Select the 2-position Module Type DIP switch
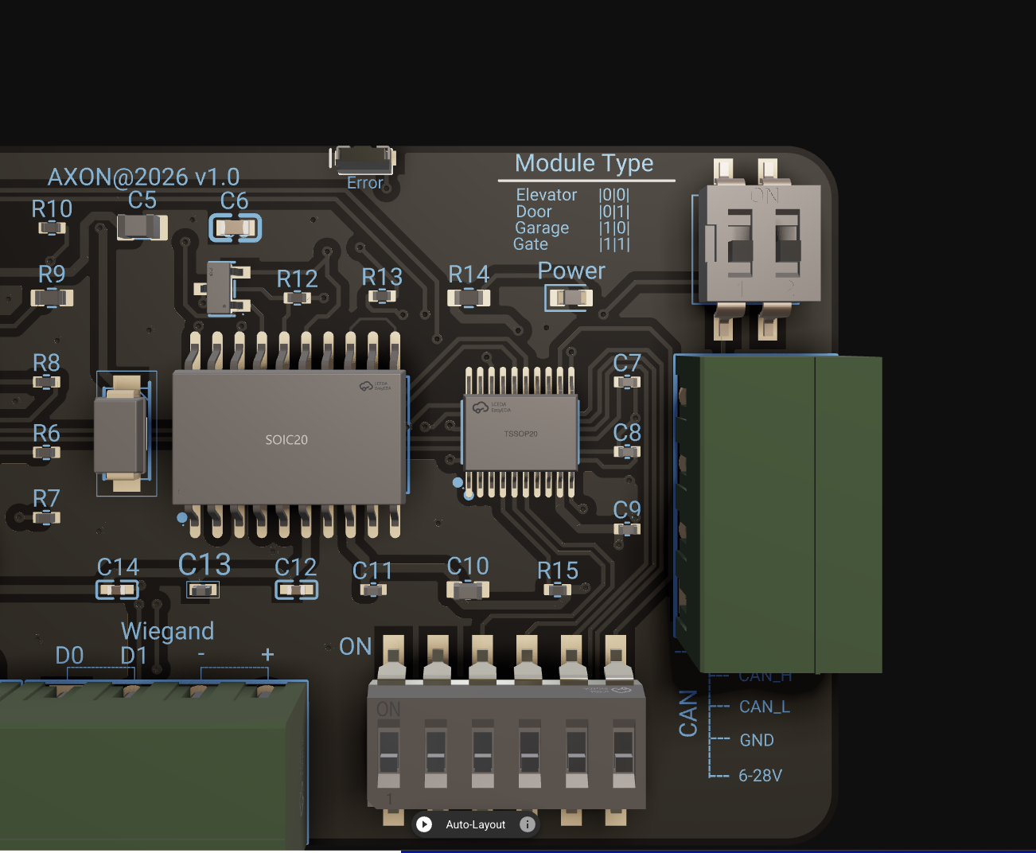This screenshot has height=853, width=1036. 762,244
